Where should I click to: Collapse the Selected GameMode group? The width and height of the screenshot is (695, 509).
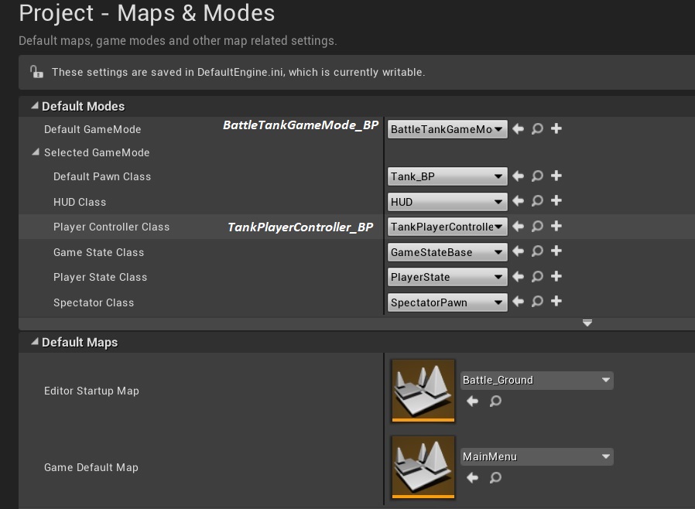click(36, 152)
